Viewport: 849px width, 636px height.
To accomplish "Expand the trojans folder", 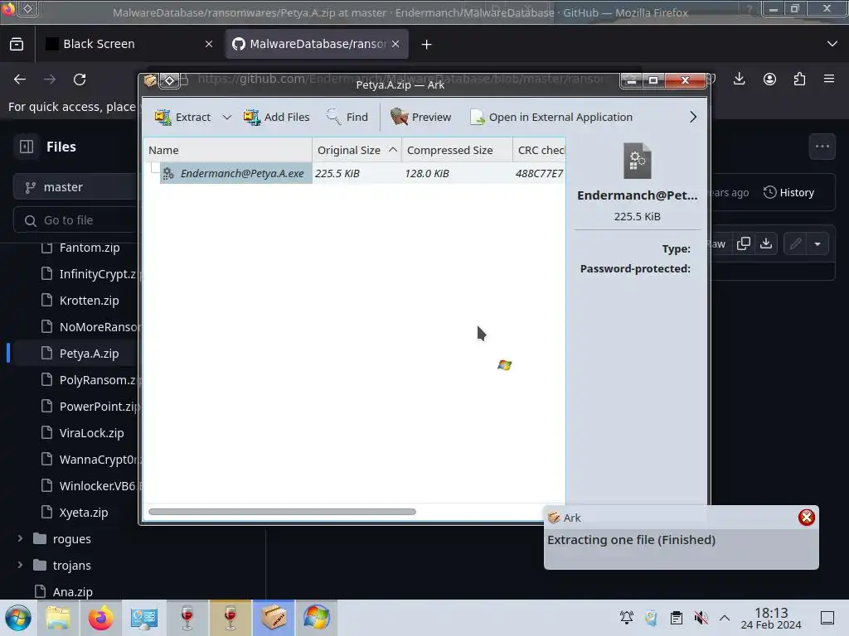I will click(x=20, y=565).
